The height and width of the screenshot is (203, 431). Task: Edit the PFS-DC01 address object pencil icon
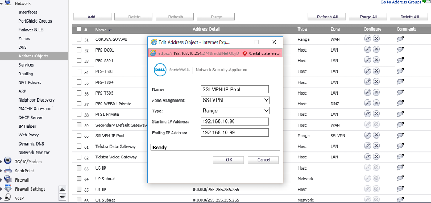coord(367,49)
